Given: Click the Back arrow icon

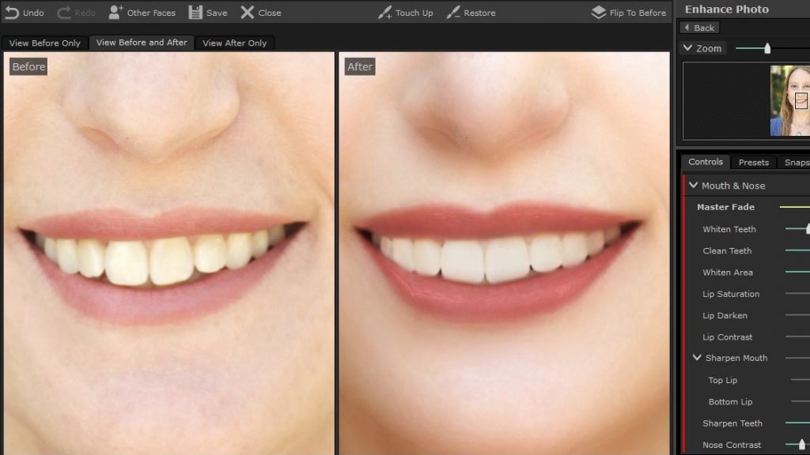Looking at the screenshot, I should (687, 28).
